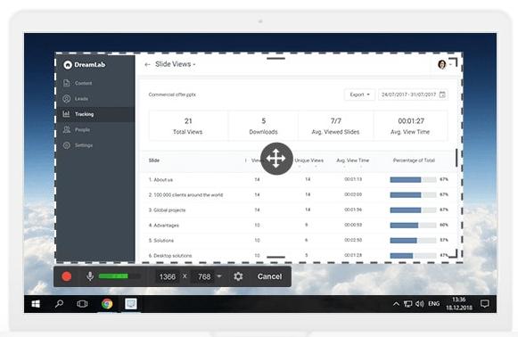Open the calendar icon in date range

442,95
